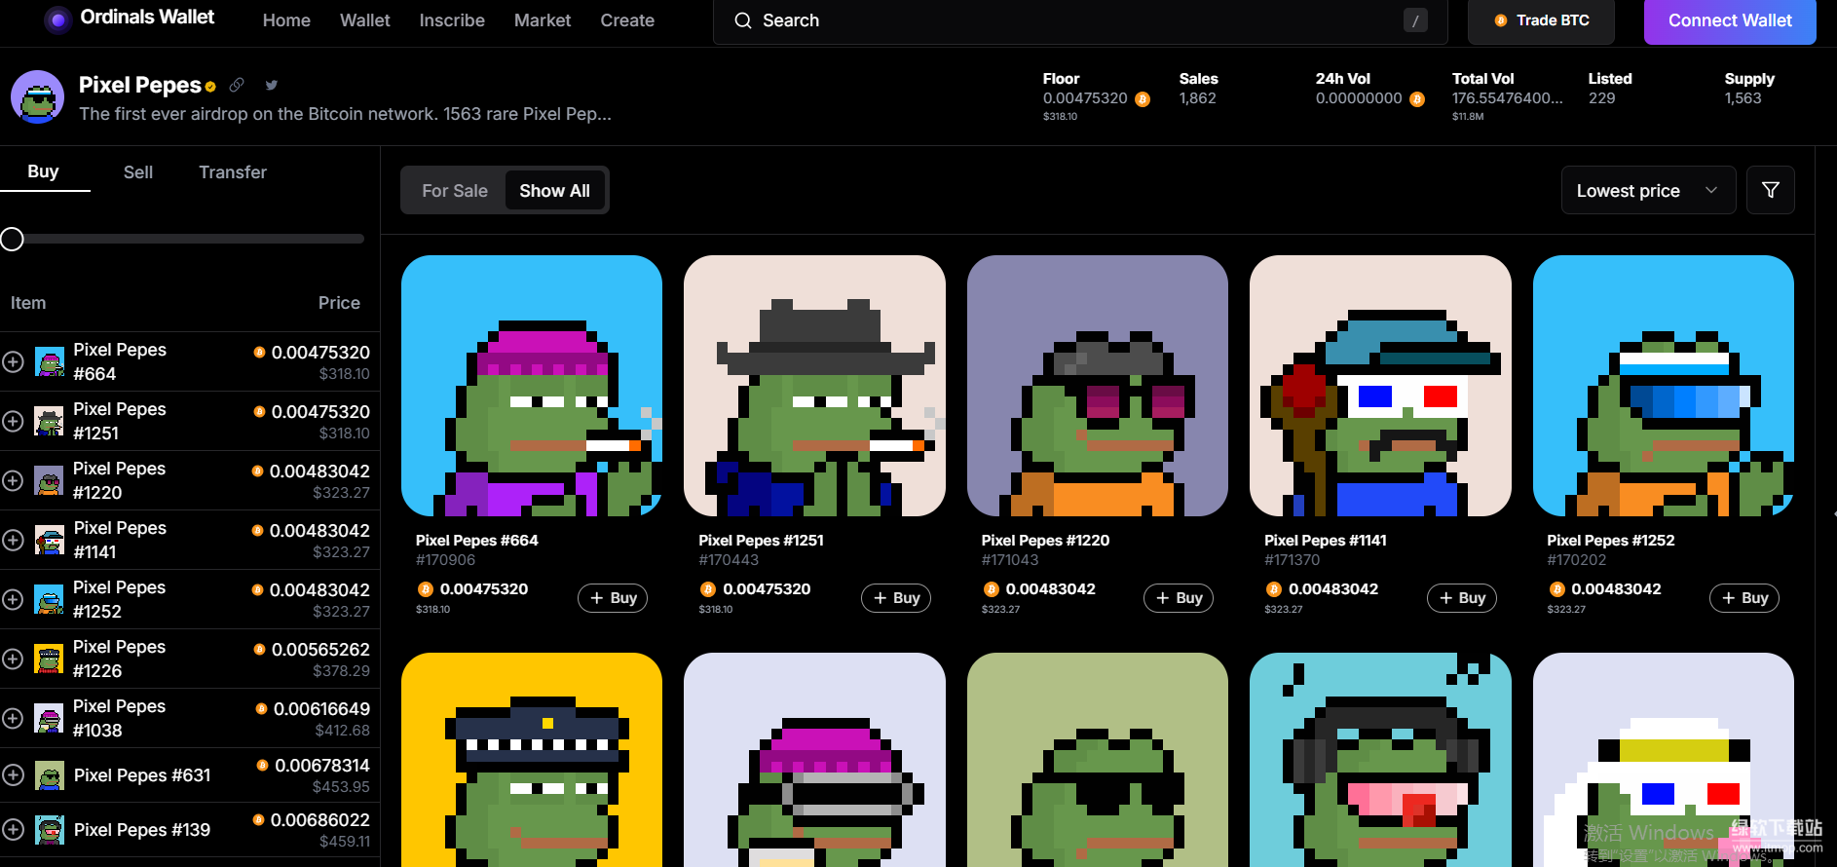Click plus icon beside Pixel Pepes #1226
The height and width of the screenshot is (867, 1837).
[13, 659]
